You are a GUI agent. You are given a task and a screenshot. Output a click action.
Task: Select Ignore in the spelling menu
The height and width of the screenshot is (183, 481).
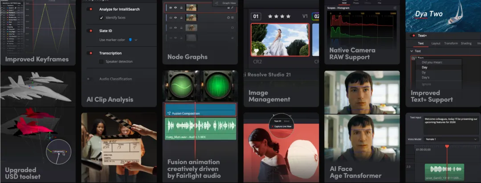pos(439,84)
